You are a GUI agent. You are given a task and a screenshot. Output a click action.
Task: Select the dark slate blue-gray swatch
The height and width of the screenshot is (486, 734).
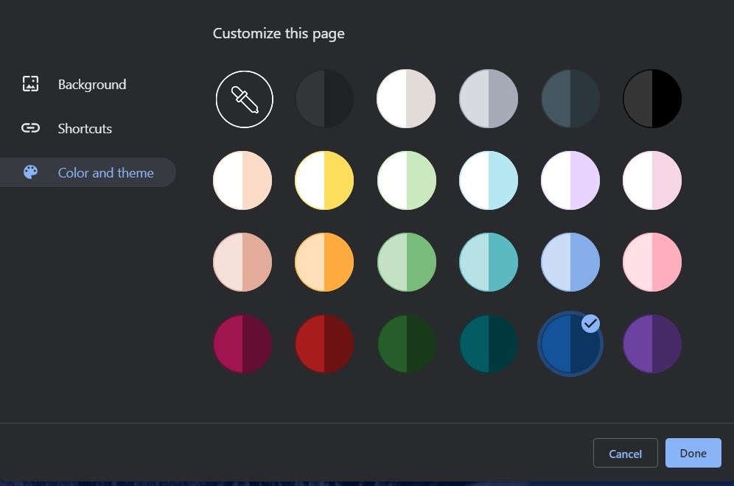[x=570, y=99]
